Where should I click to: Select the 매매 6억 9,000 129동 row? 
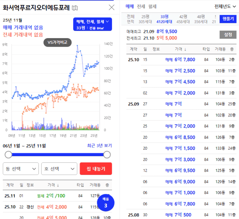[189, 182]
